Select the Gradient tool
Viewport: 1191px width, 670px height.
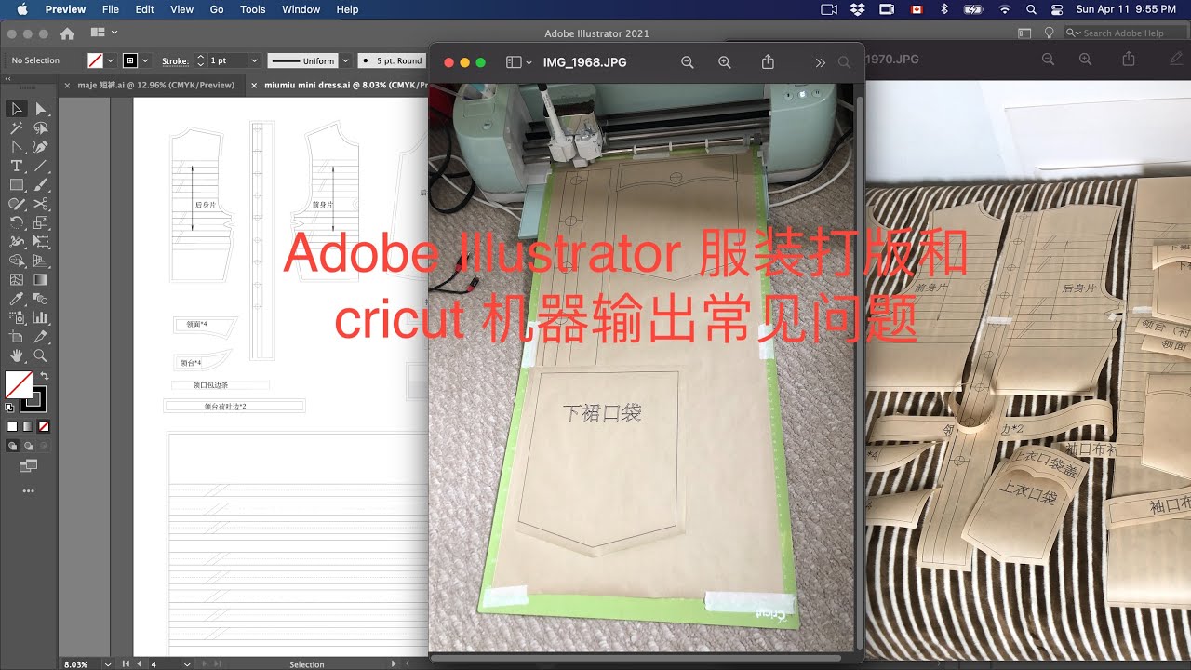[x=41, y=279]
